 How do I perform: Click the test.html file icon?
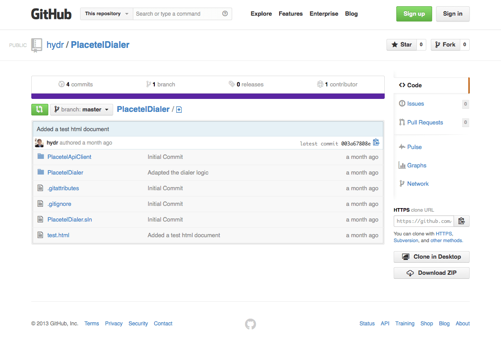click(x=40, y=235)
